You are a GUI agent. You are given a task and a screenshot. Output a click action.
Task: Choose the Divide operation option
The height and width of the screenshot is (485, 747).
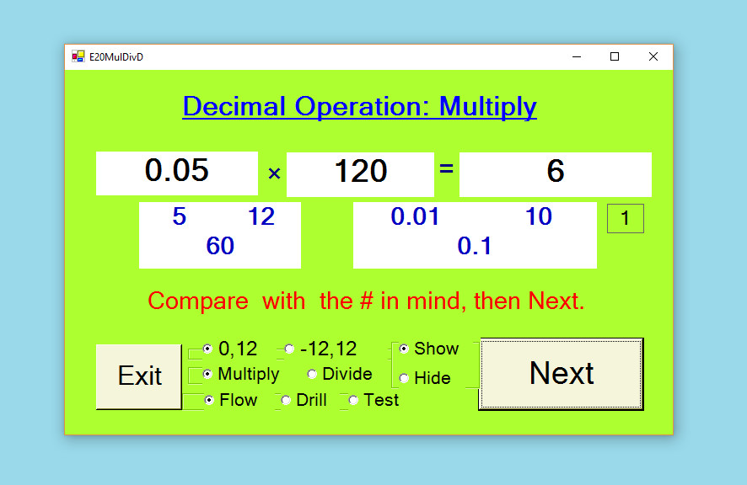pos(312,374)
